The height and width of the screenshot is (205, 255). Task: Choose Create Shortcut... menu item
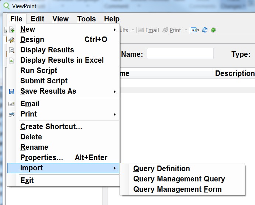click(x=63, y=126)
